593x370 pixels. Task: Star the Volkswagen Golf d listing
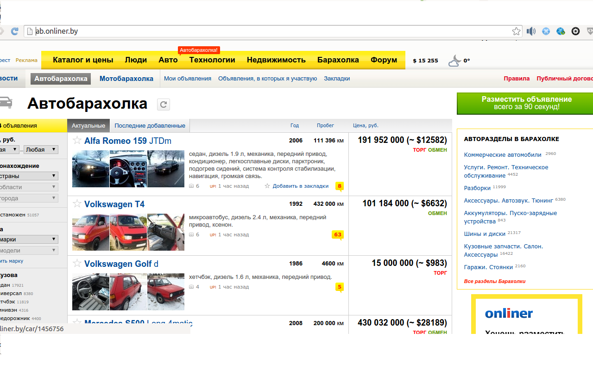coord(77,264)
